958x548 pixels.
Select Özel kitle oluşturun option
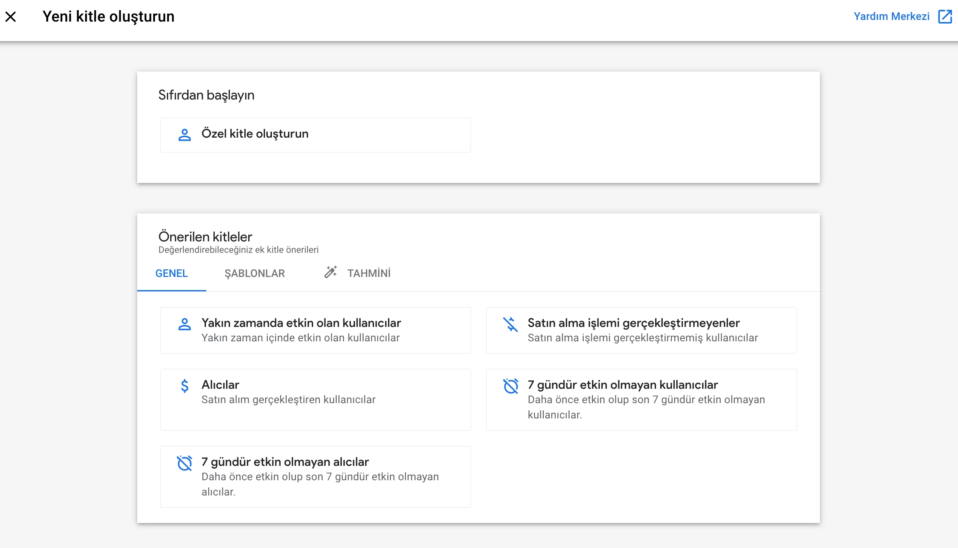point(315,135)
